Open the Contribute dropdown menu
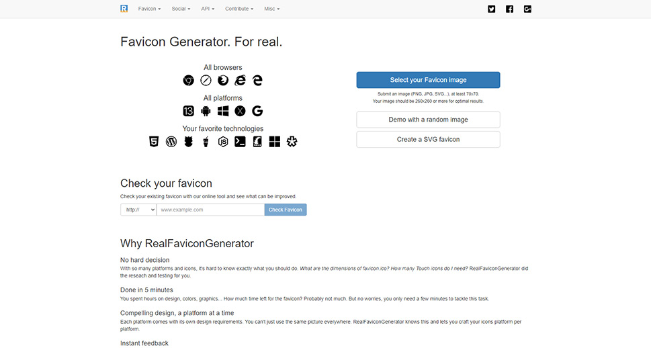 pos(239,9)
